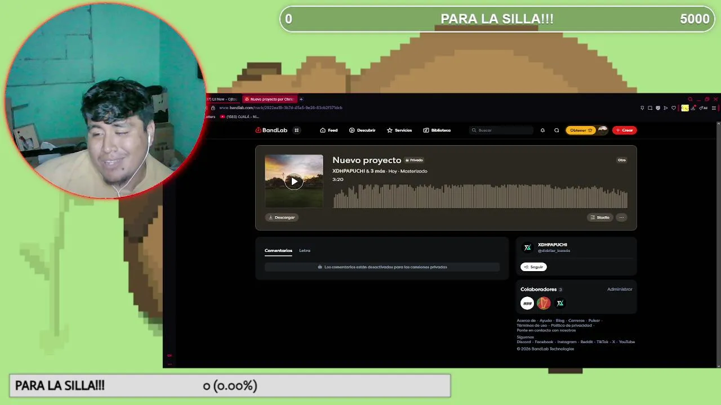Viewport: 721px width, 405px height.
Task: Go to the Feed page
Action: pos(329,130)
